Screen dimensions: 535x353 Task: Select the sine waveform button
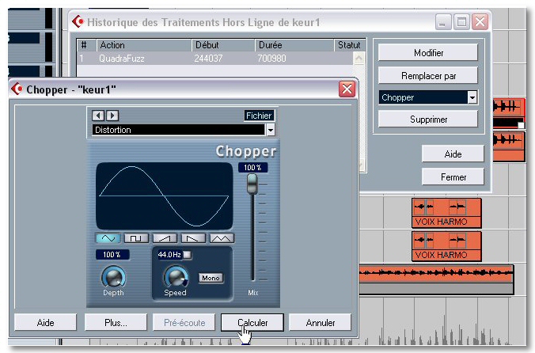(108, 238)
